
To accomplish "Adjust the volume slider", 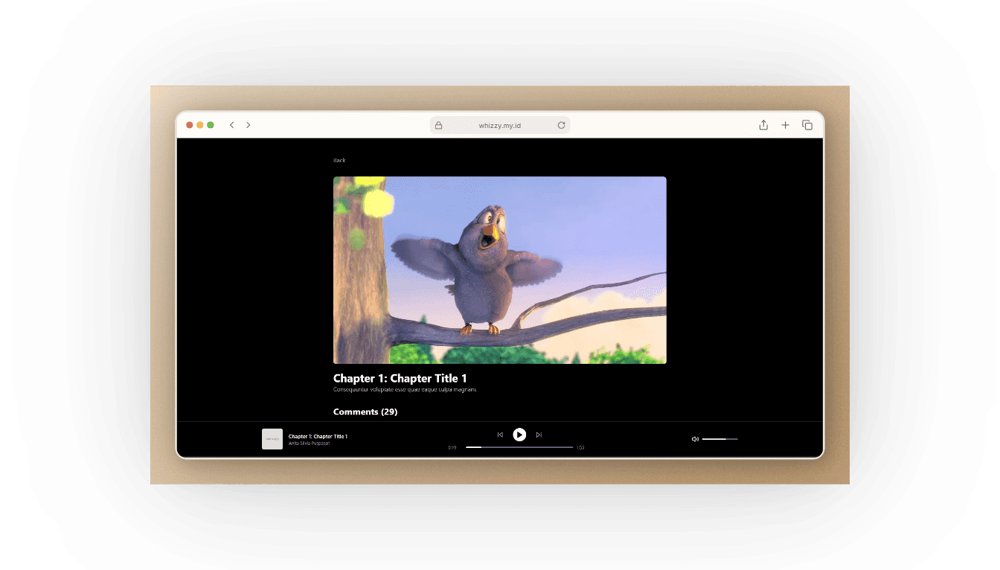I will [x=720, y=439].
